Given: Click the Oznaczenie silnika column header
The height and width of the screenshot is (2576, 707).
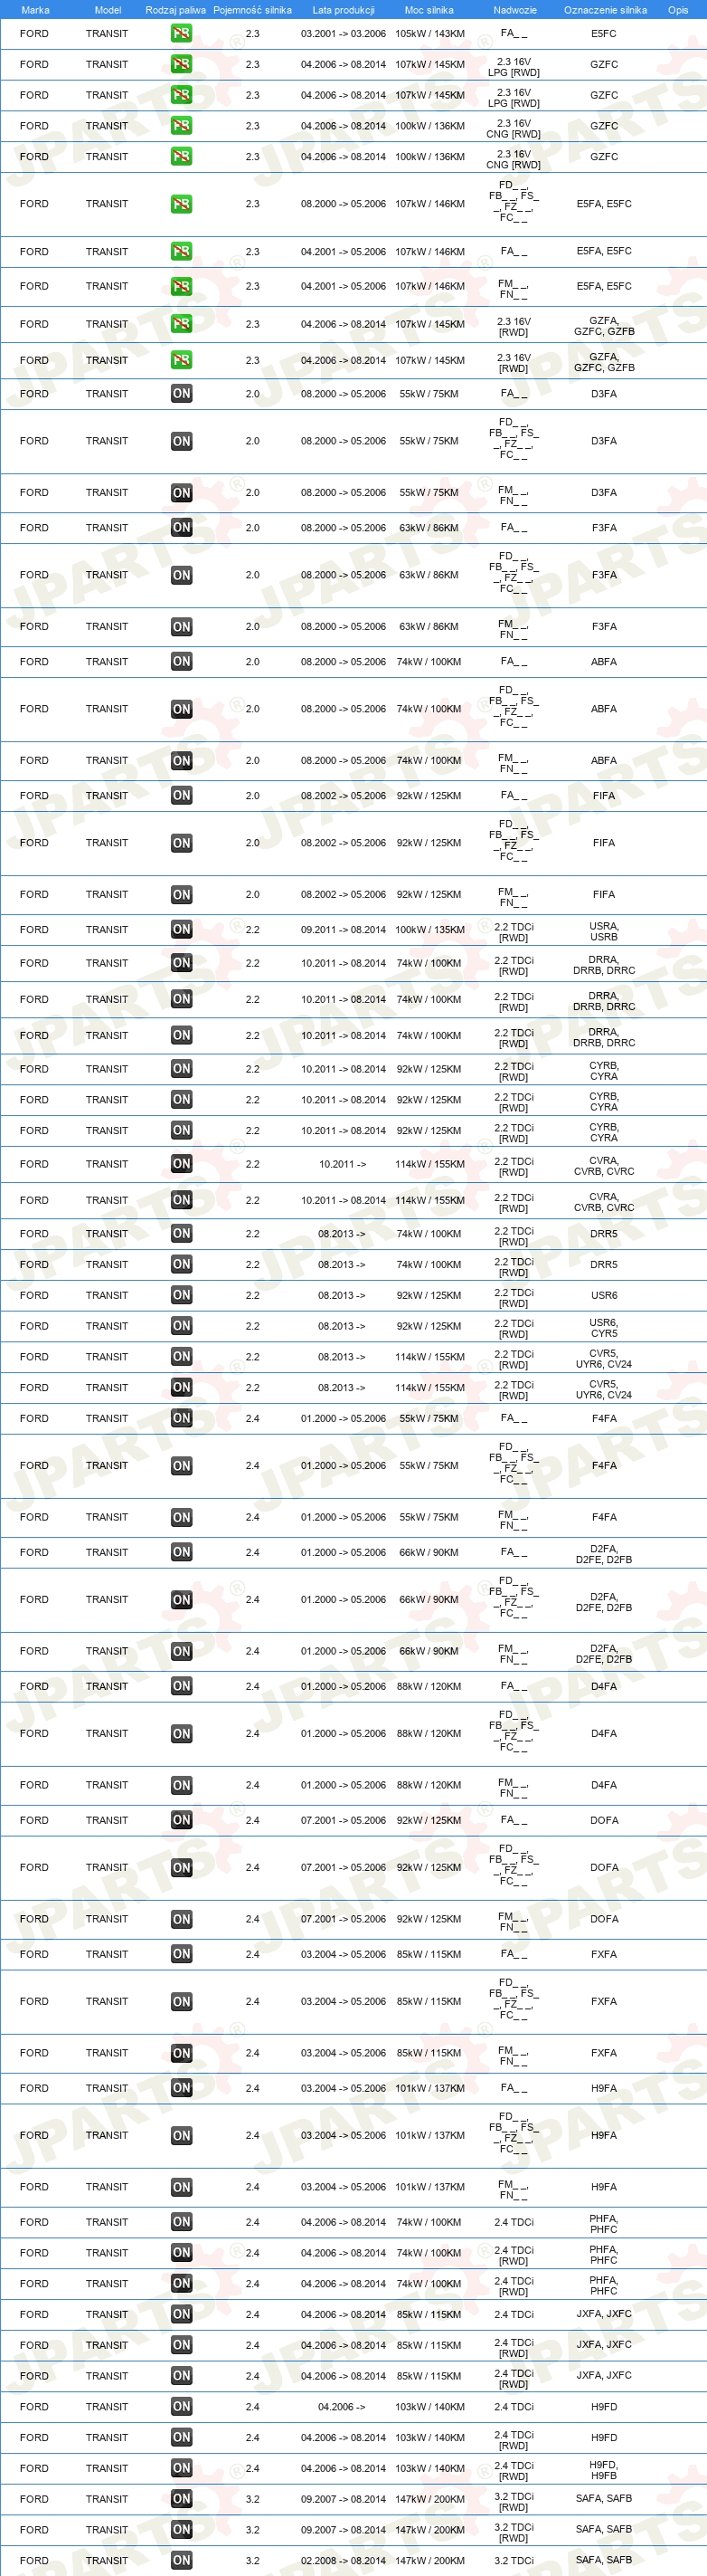Looking at the screenshot, I should pos(605,10).
